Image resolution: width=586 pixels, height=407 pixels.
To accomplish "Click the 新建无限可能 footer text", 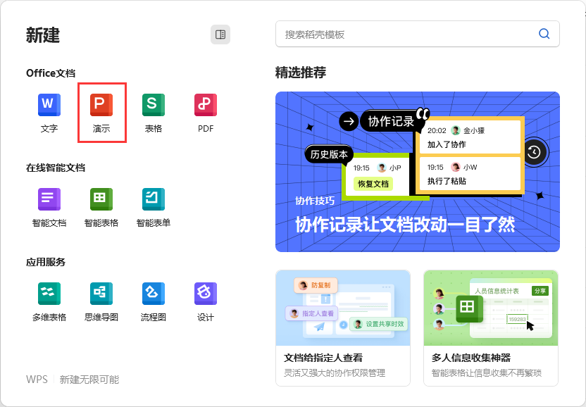I will click(89, 380).
